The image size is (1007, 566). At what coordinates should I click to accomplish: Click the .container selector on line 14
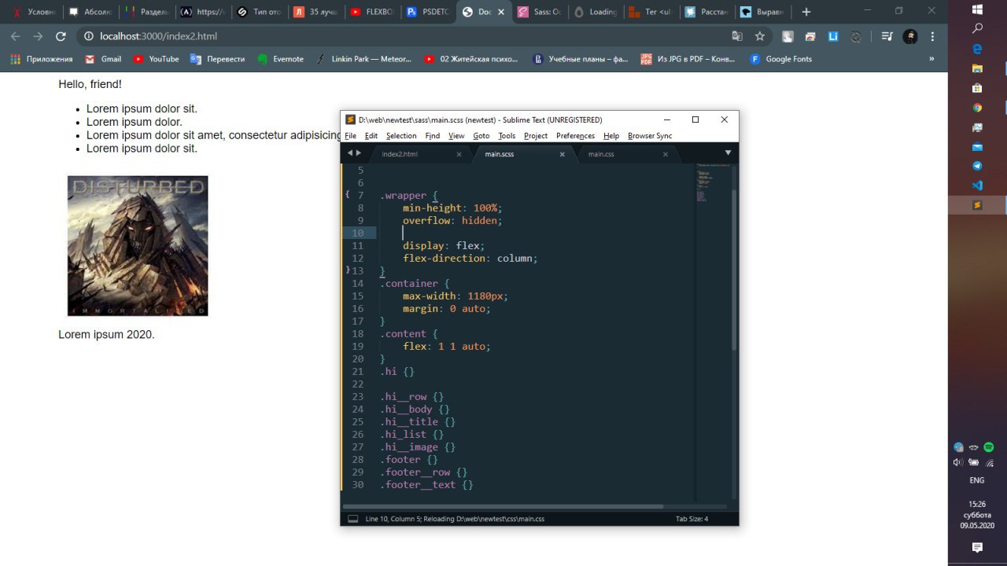click(409, 283)
